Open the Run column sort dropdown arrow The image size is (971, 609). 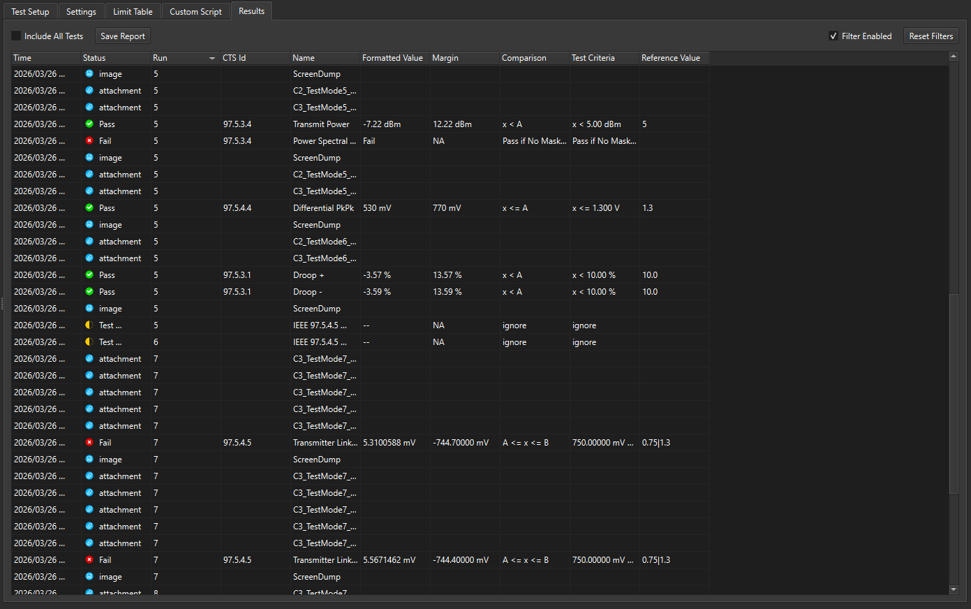212,59
